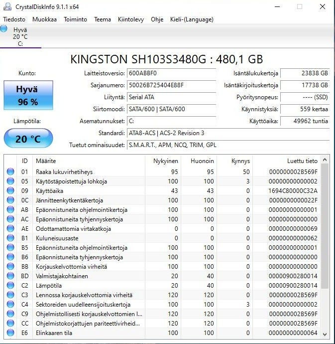335x344 pixels.
Task: Open the Toiminto menu
Action: point(75,19)
